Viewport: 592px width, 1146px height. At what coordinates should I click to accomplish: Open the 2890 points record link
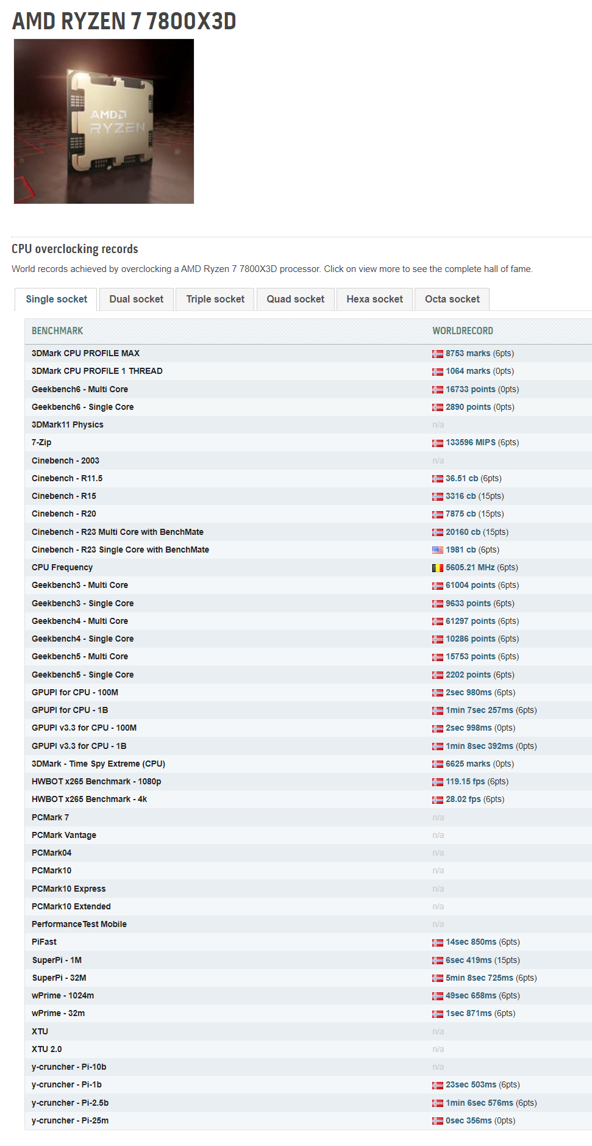point(468,407)
